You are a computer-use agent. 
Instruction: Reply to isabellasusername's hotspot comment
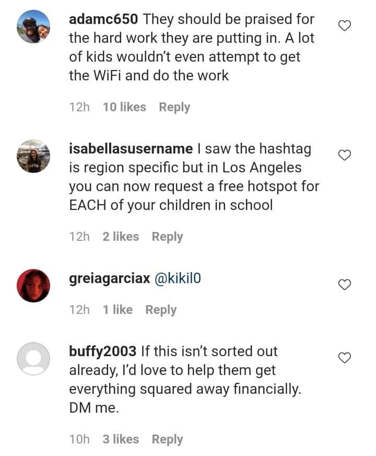(167, 237)
